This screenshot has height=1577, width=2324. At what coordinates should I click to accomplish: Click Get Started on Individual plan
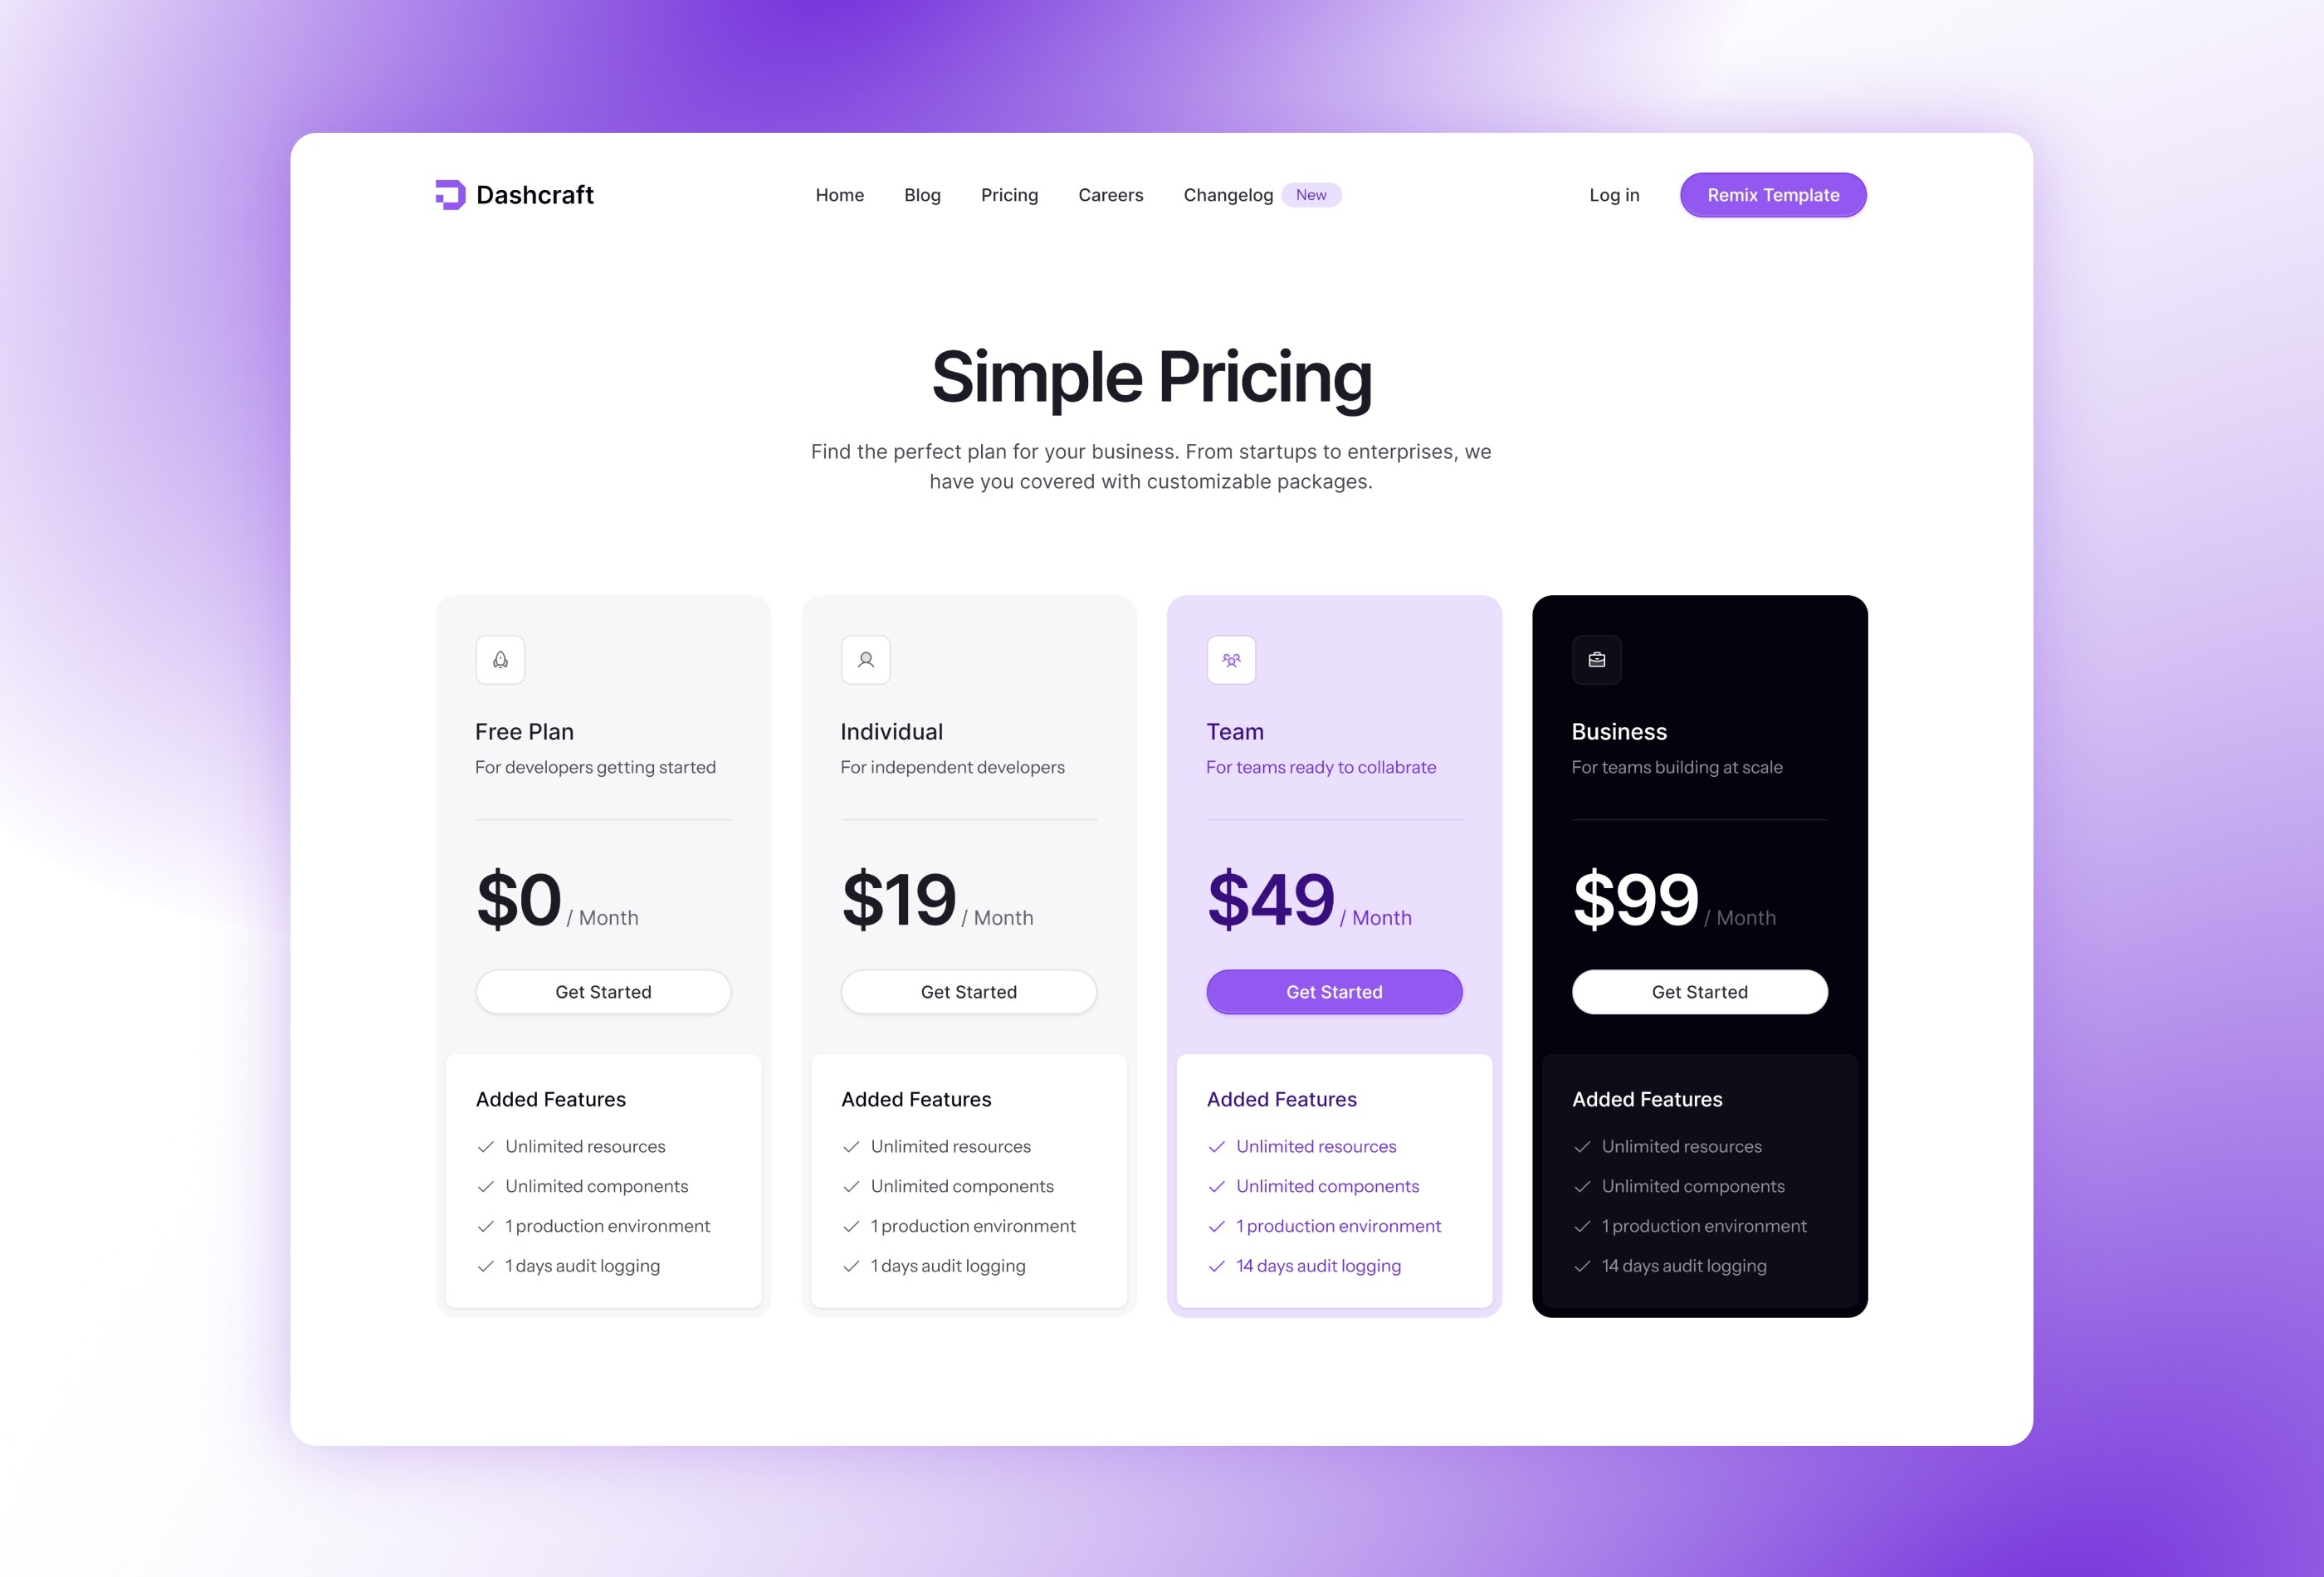pyautogui.click(x=968, y=991)
